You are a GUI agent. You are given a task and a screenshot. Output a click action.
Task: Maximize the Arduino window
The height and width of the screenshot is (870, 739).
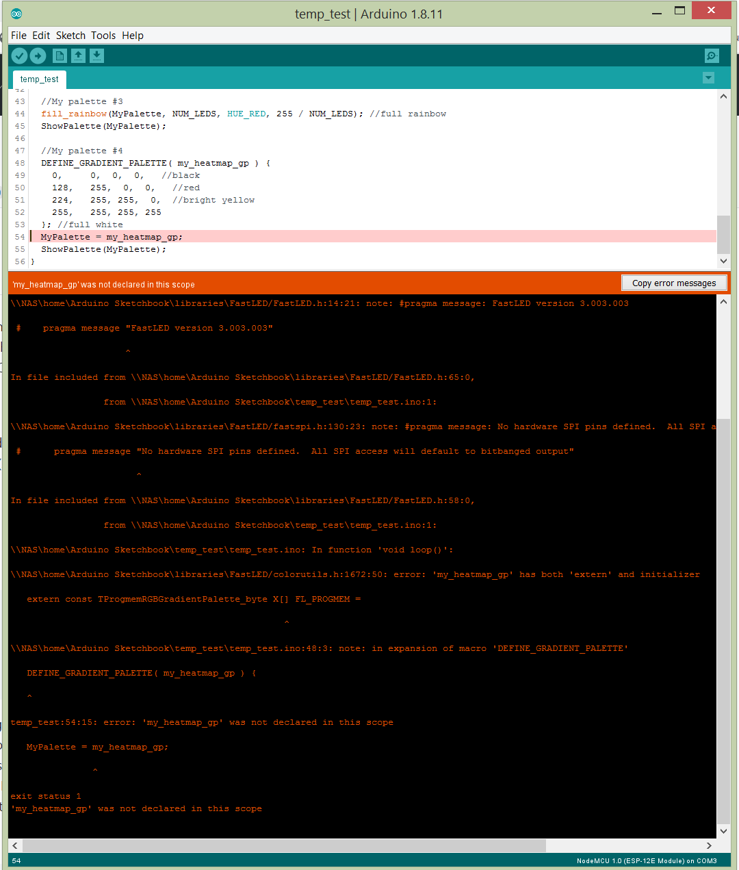[x=679, y=10]
